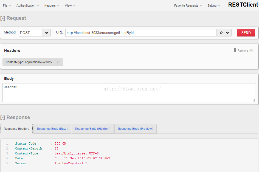Screen dimensions: 259x172
Task: Click the POST method field
Action: [31, 33]
